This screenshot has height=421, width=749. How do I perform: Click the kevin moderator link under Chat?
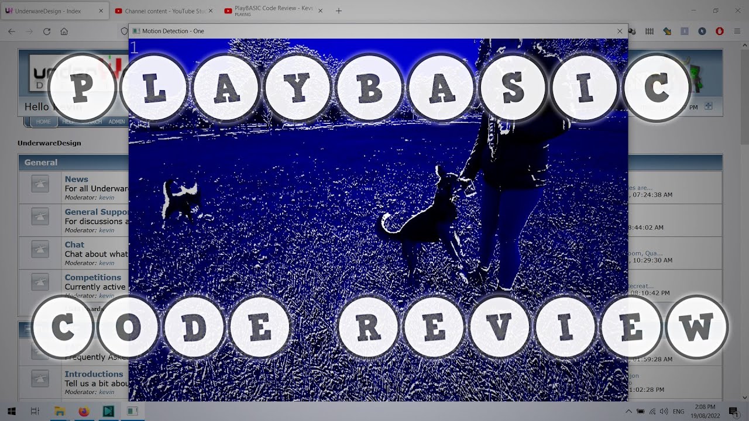(x=106, y=263)
